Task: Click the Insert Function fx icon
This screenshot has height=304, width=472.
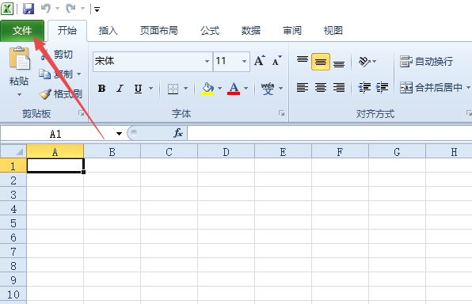Action: pyautogui.click(x=178, y=133)
